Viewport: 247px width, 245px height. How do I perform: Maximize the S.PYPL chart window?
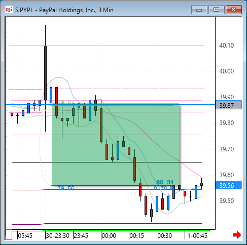(216, 10)
